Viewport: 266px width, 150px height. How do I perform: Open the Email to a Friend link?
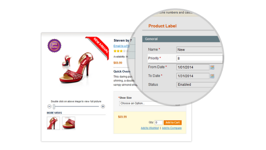(x=121, y=46)
